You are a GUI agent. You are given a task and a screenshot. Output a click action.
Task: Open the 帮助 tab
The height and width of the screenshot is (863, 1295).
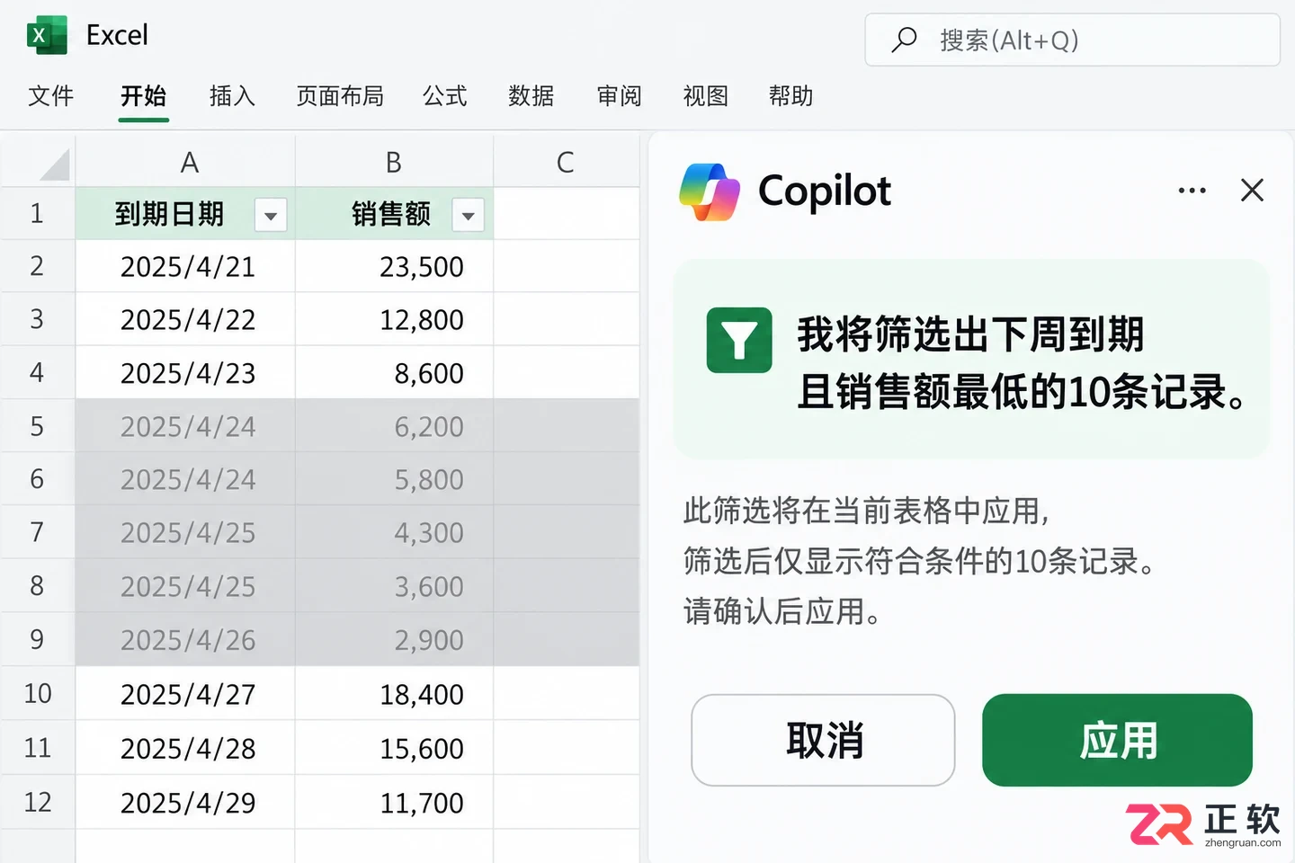click(x=790, y=96)
